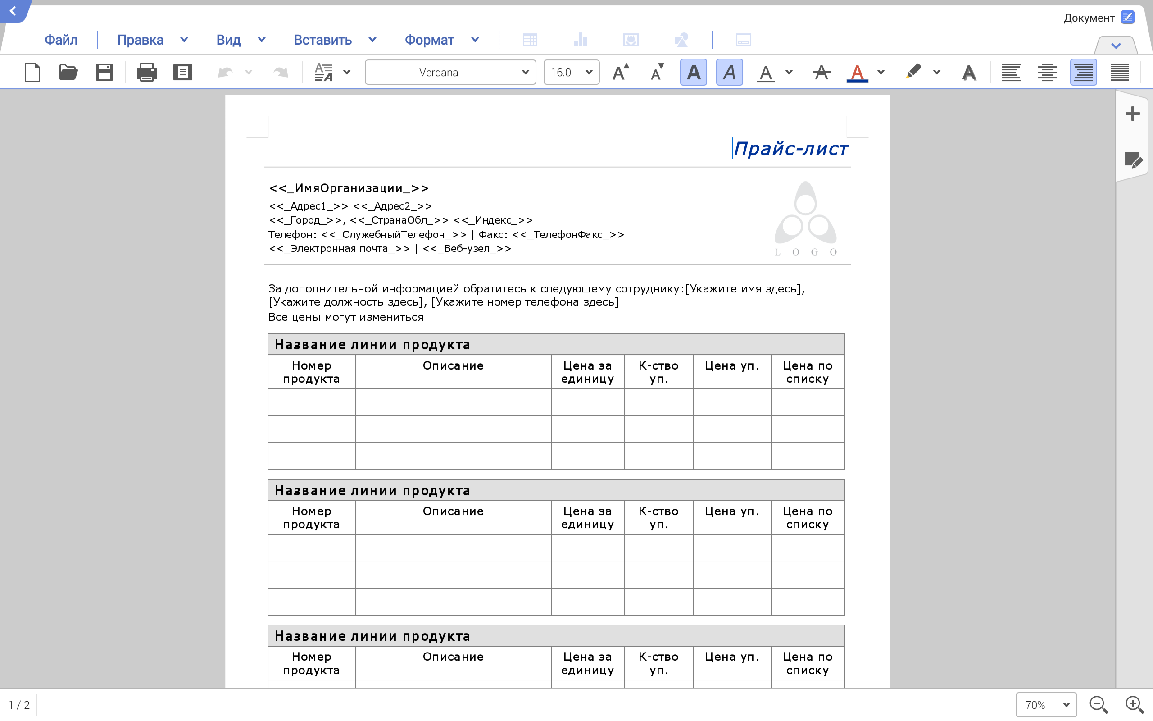1153x721 pixels.
Task: Open paragraph styles icon
Action: coord(323,73)
